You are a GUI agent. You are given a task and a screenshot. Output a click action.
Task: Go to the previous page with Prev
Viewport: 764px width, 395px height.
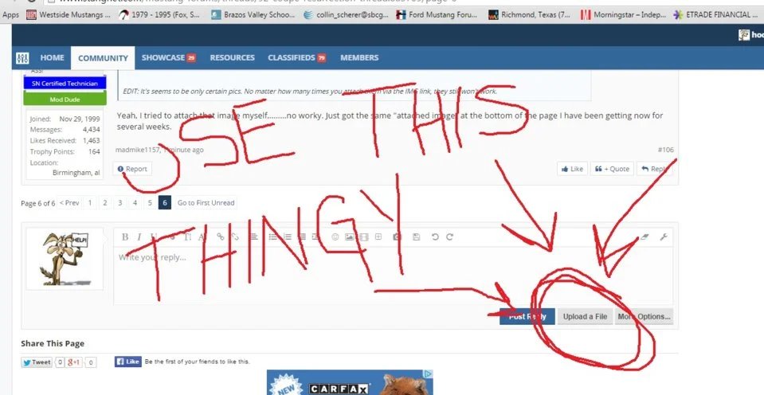tap(69, 202)
